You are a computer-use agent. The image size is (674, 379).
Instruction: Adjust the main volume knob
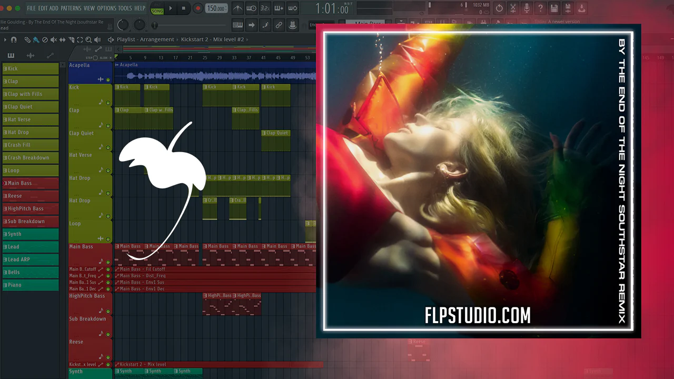coord(123,25)
